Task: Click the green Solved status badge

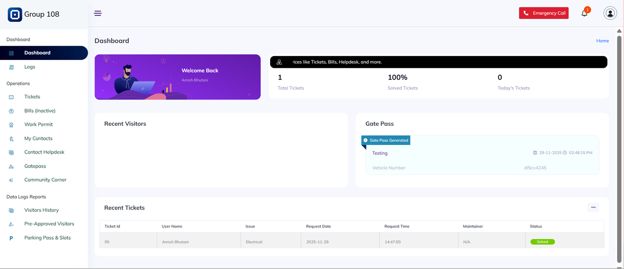Action: pos(542,242)
